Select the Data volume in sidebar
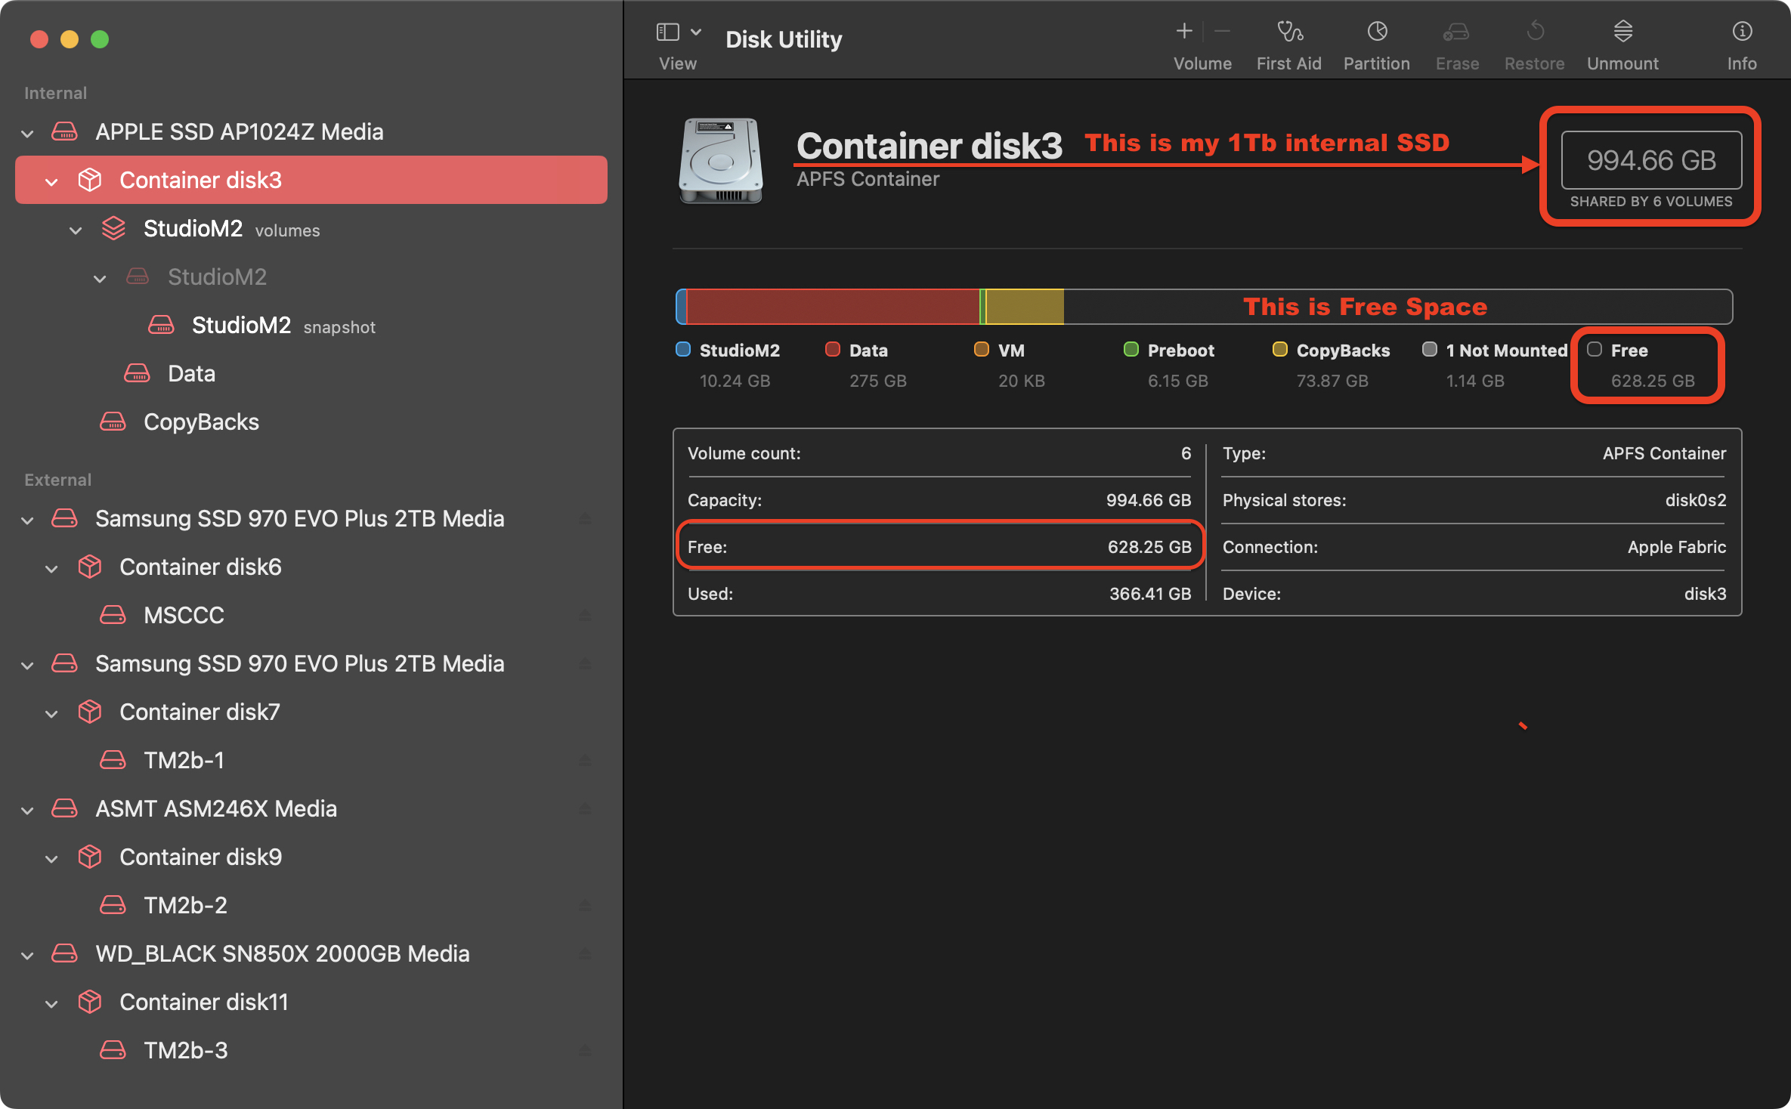This screenshot has width=1791, height=1109. [x=191, y=374]
